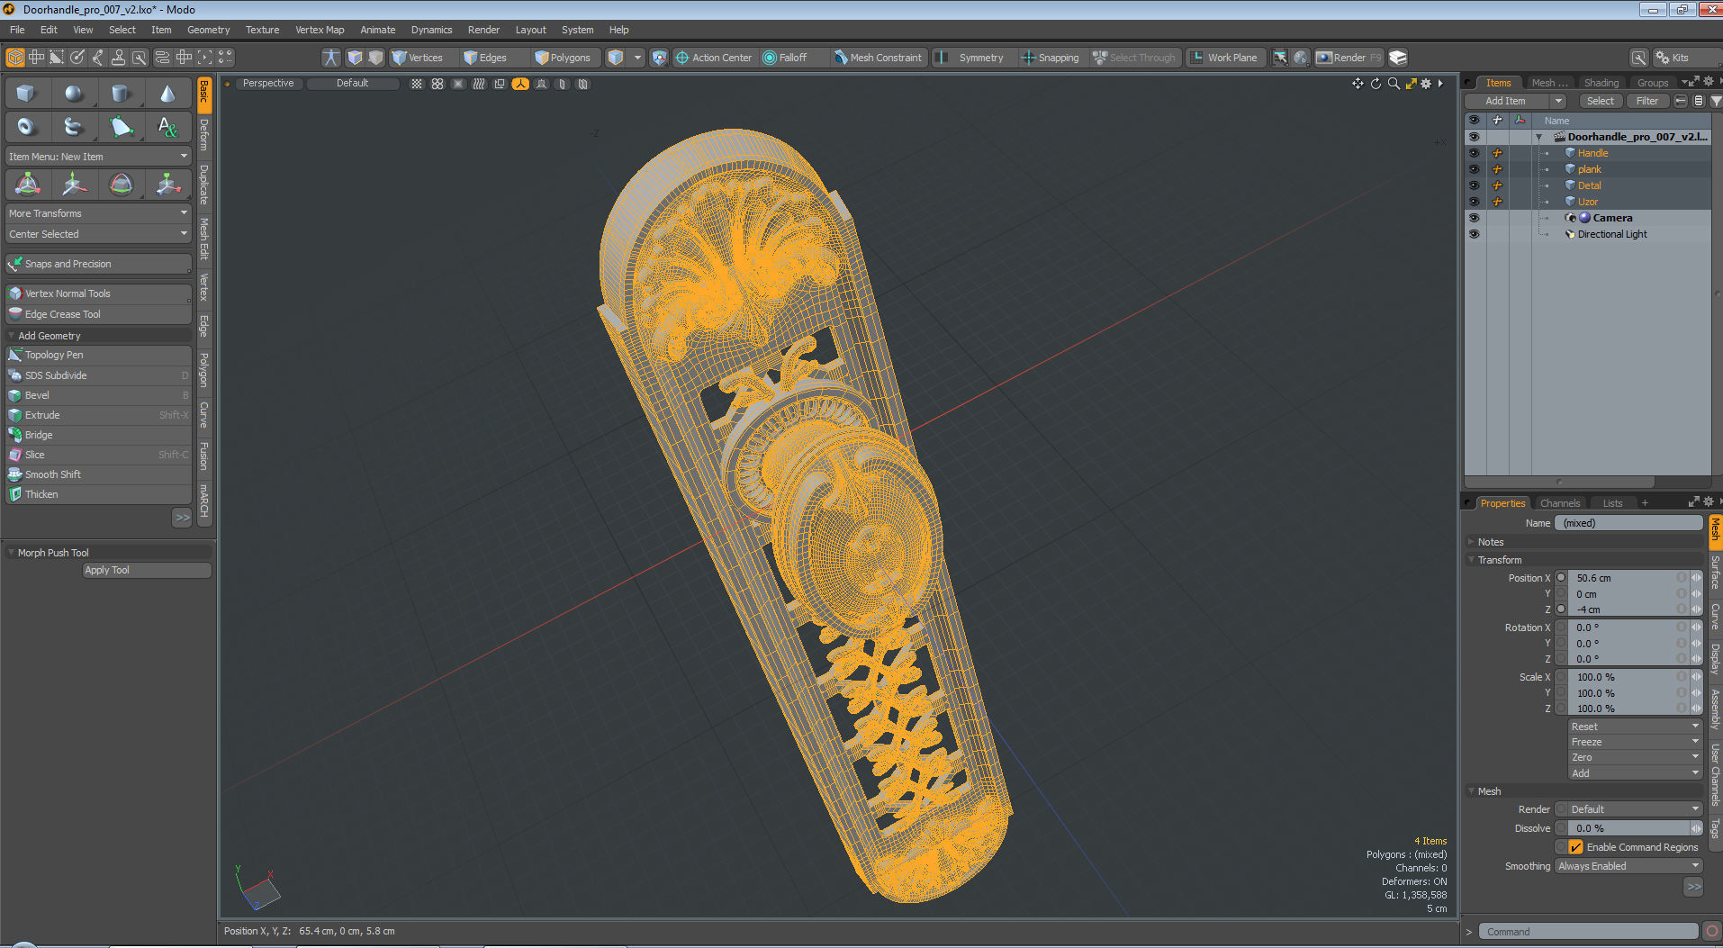Select the Torus primitive tool
This screenshot has width=1723, height=948.
click(x=26, y=127)
